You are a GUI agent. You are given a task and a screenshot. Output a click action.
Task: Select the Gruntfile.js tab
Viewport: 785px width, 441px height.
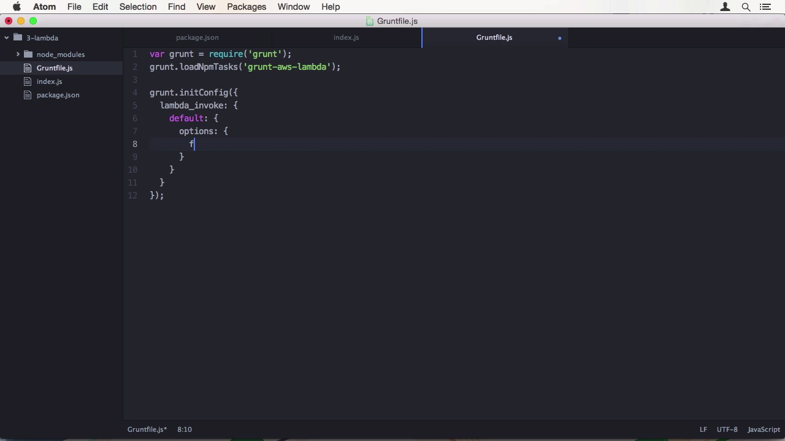[494, 37]
